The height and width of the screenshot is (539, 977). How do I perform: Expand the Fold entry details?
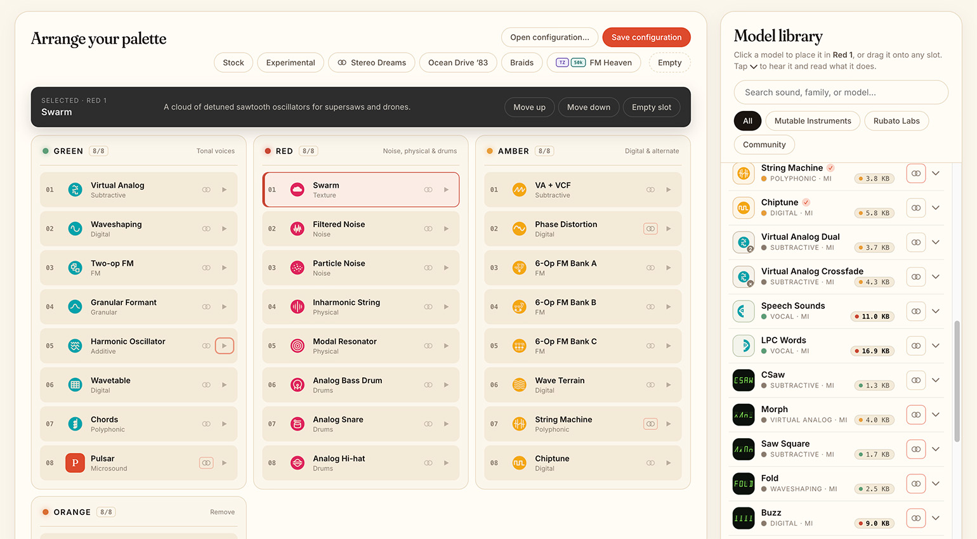point(936,484)
